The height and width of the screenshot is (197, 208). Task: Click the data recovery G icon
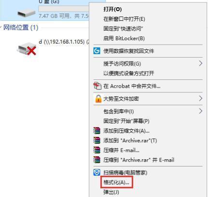[97, 51]
